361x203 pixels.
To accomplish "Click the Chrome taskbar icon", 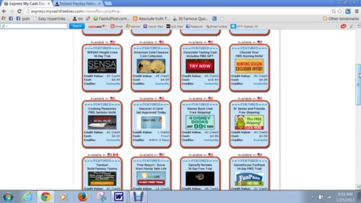I will (46, 197).
